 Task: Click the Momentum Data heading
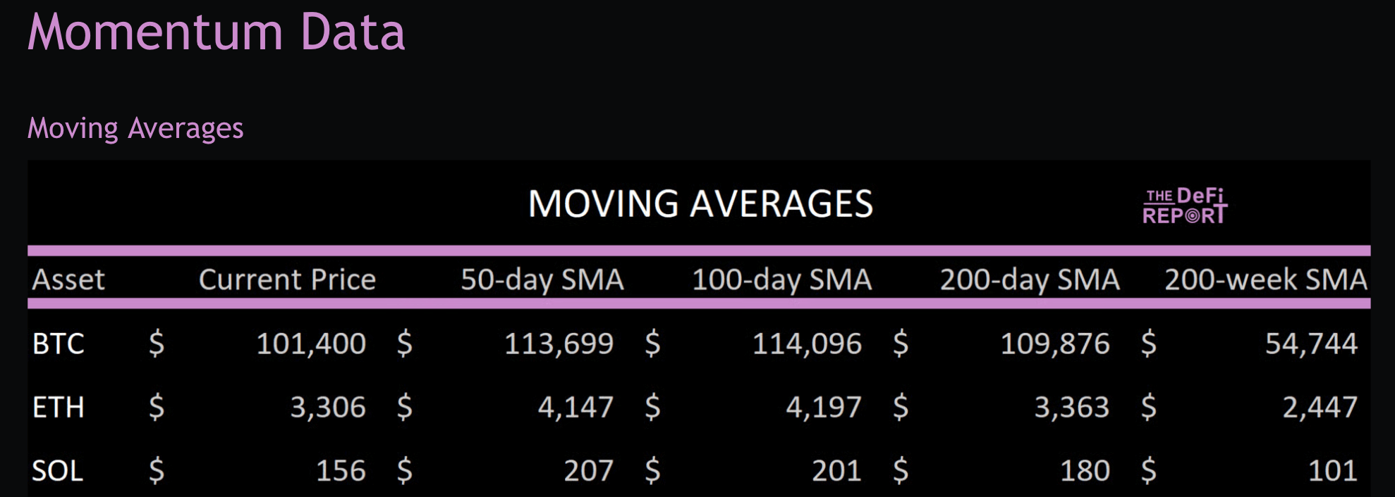(x=217, y=32)
